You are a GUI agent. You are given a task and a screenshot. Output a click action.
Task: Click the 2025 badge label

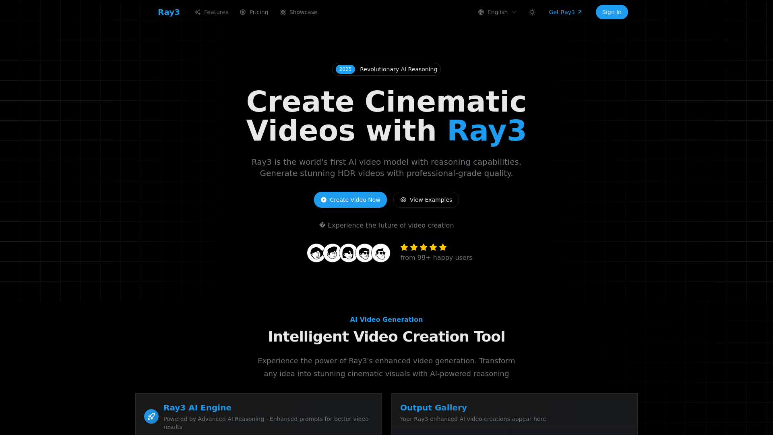pyautogui.click(x=345, y=69)
